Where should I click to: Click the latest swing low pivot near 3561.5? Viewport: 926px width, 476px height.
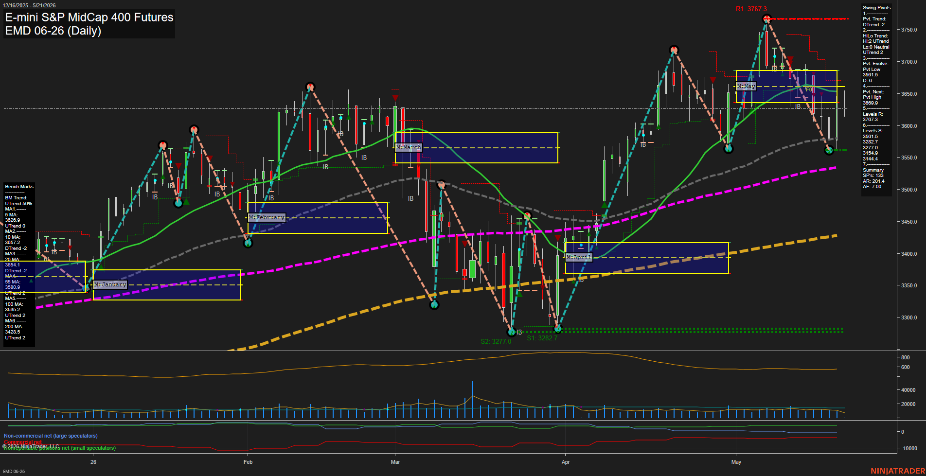click(x=829, y=150)
